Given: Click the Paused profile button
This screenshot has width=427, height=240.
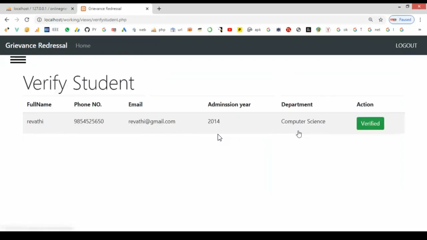Looking at the screenshot, I should (402, 20).
